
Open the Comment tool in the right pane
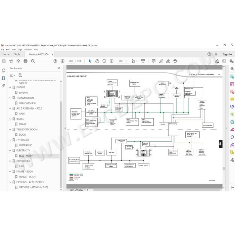point(232,99)
